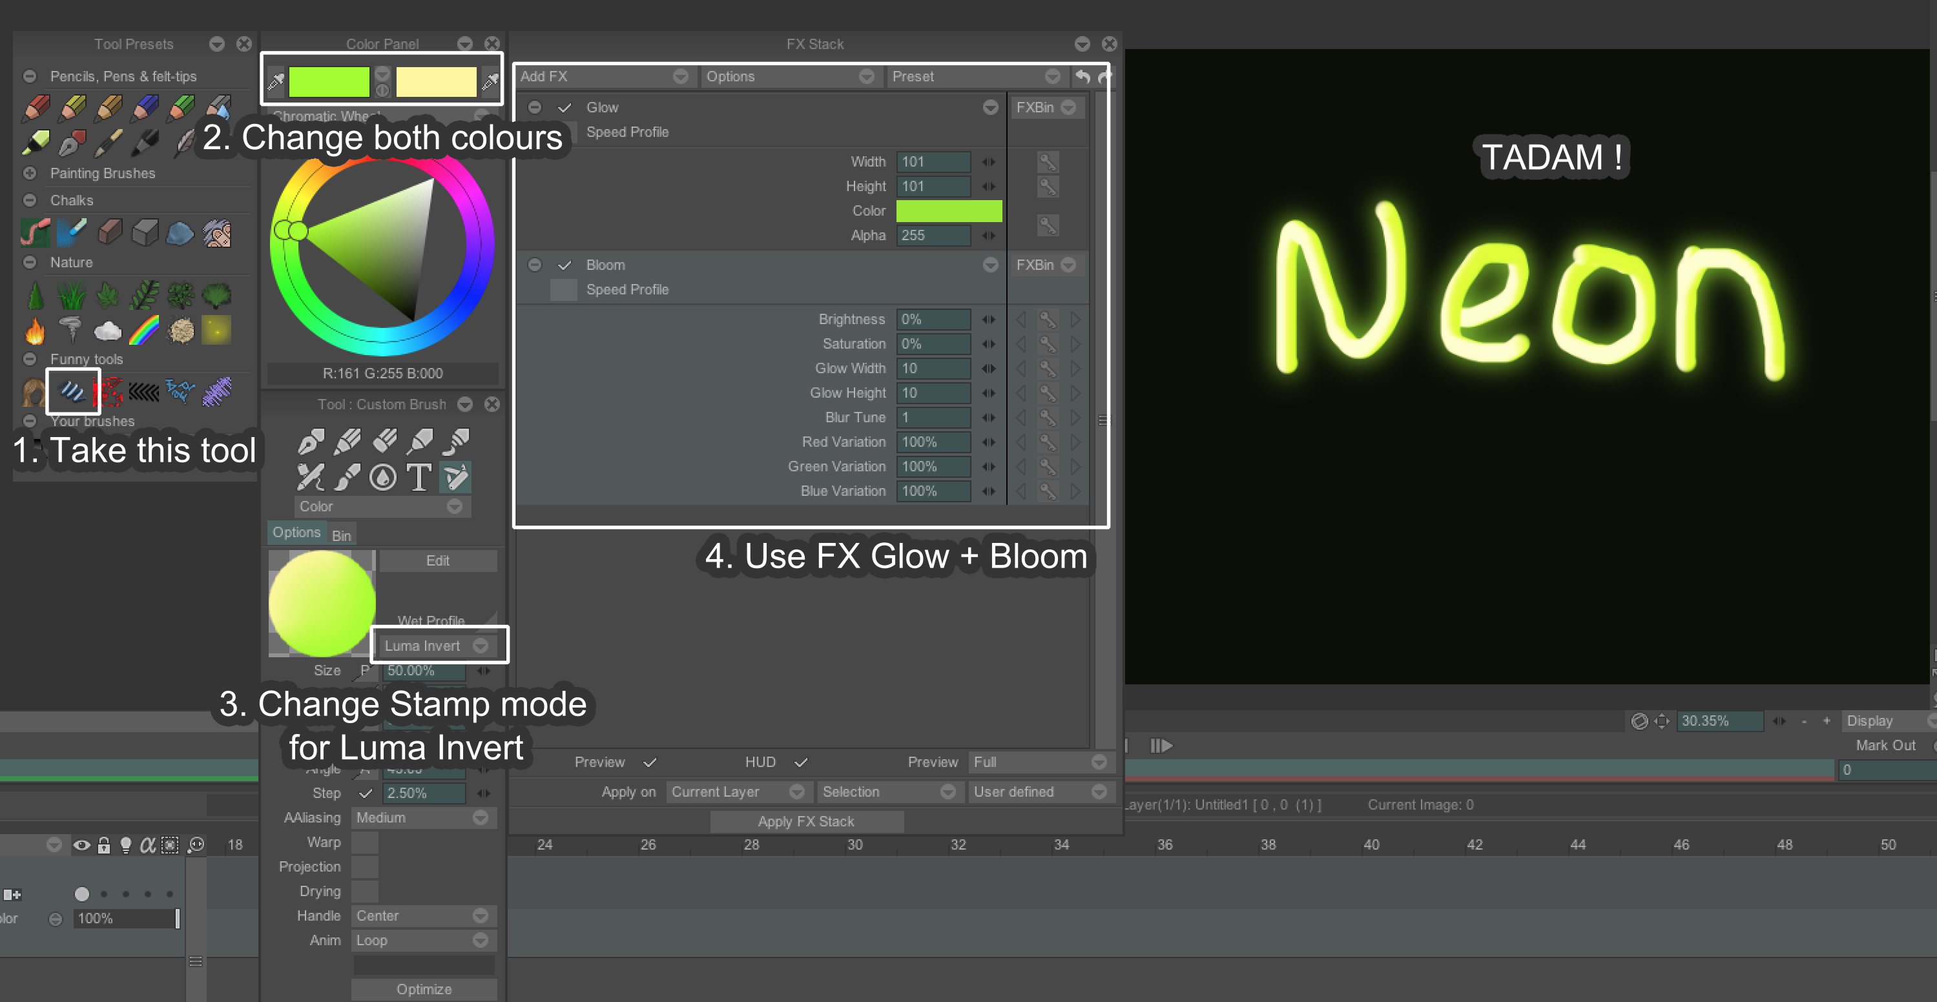Screen dimensions: 1937x1002
Task: Enable the Warp checkbox
Action: (365, 842)
